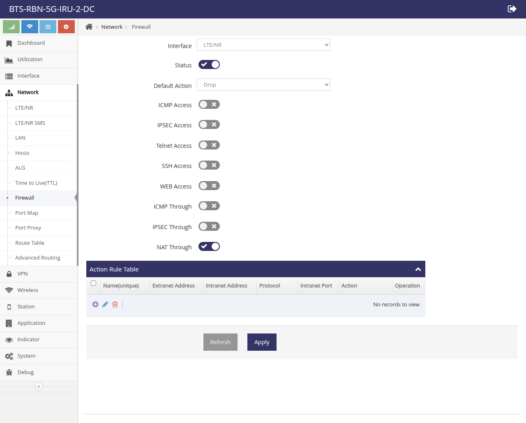Click the VPN lock icon
Screen dimensions: 526x423
[9, 274]
